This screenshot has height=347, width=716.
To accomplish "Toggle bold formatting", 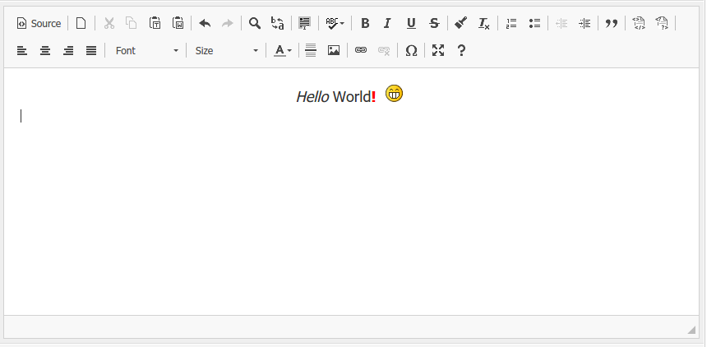I will 365,23.
